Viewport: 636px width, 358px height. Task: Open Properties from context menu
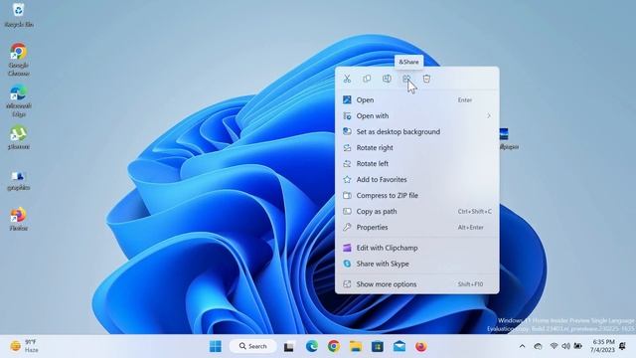[x=417, y=228]
